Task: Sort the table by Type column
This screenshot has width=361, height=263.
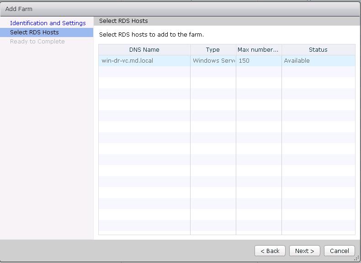Action: click(x=212, y=50)
